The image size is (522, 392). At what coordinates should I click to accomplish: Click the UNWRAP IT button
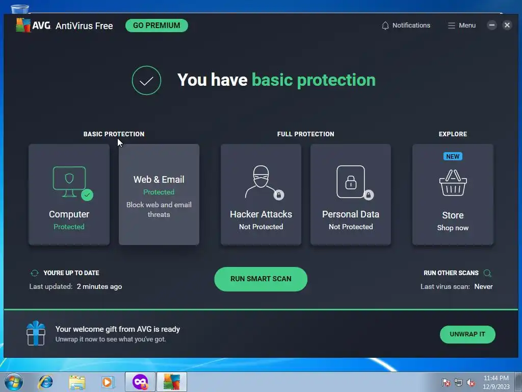467,334
